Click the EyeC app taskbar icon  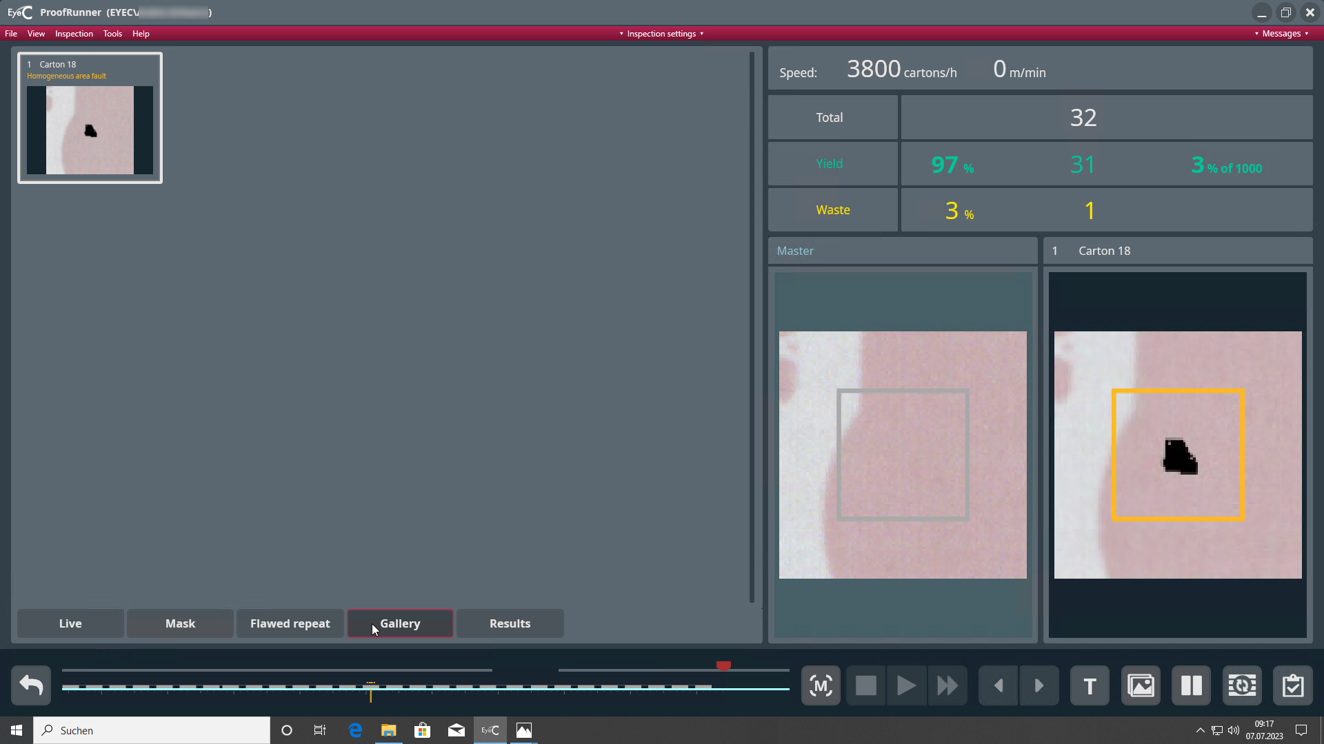click(490, 730)
